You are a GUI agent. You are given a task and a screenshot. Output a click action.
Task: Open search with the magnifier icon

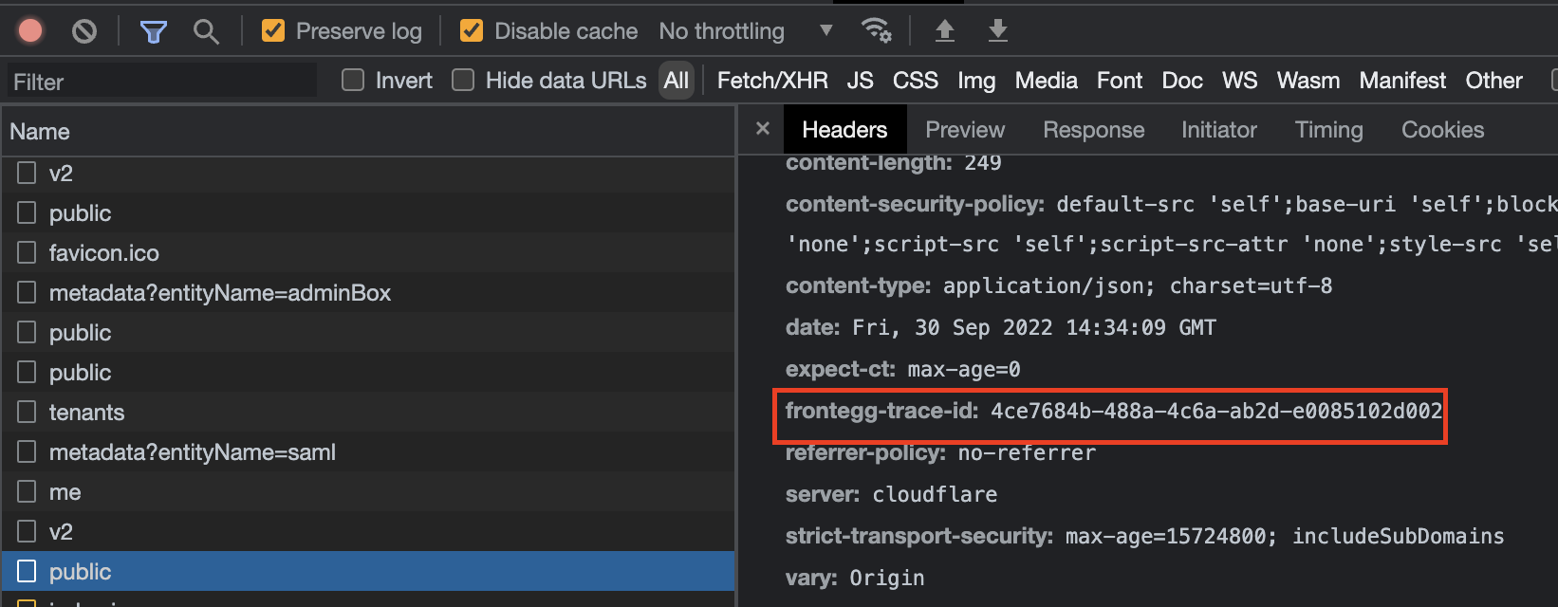206,31
